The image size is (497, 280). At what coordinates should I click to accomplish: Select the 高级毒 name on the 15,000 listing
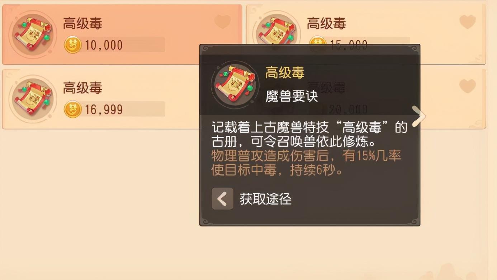point(326,23)
